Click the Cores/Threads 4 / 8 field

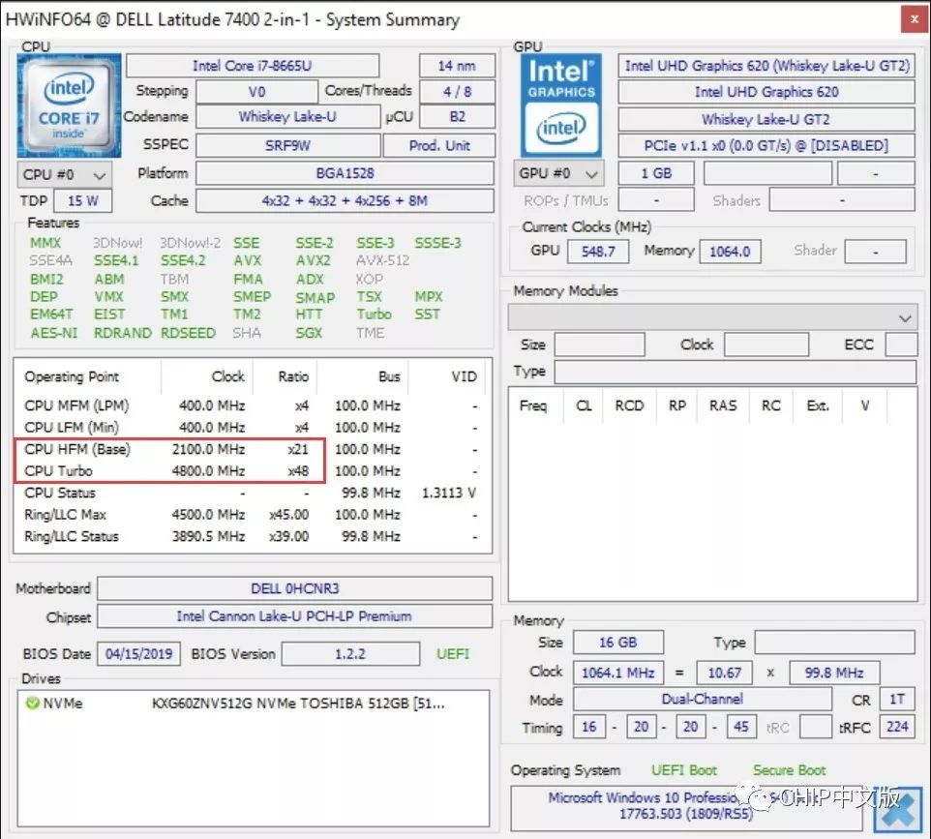457,91
